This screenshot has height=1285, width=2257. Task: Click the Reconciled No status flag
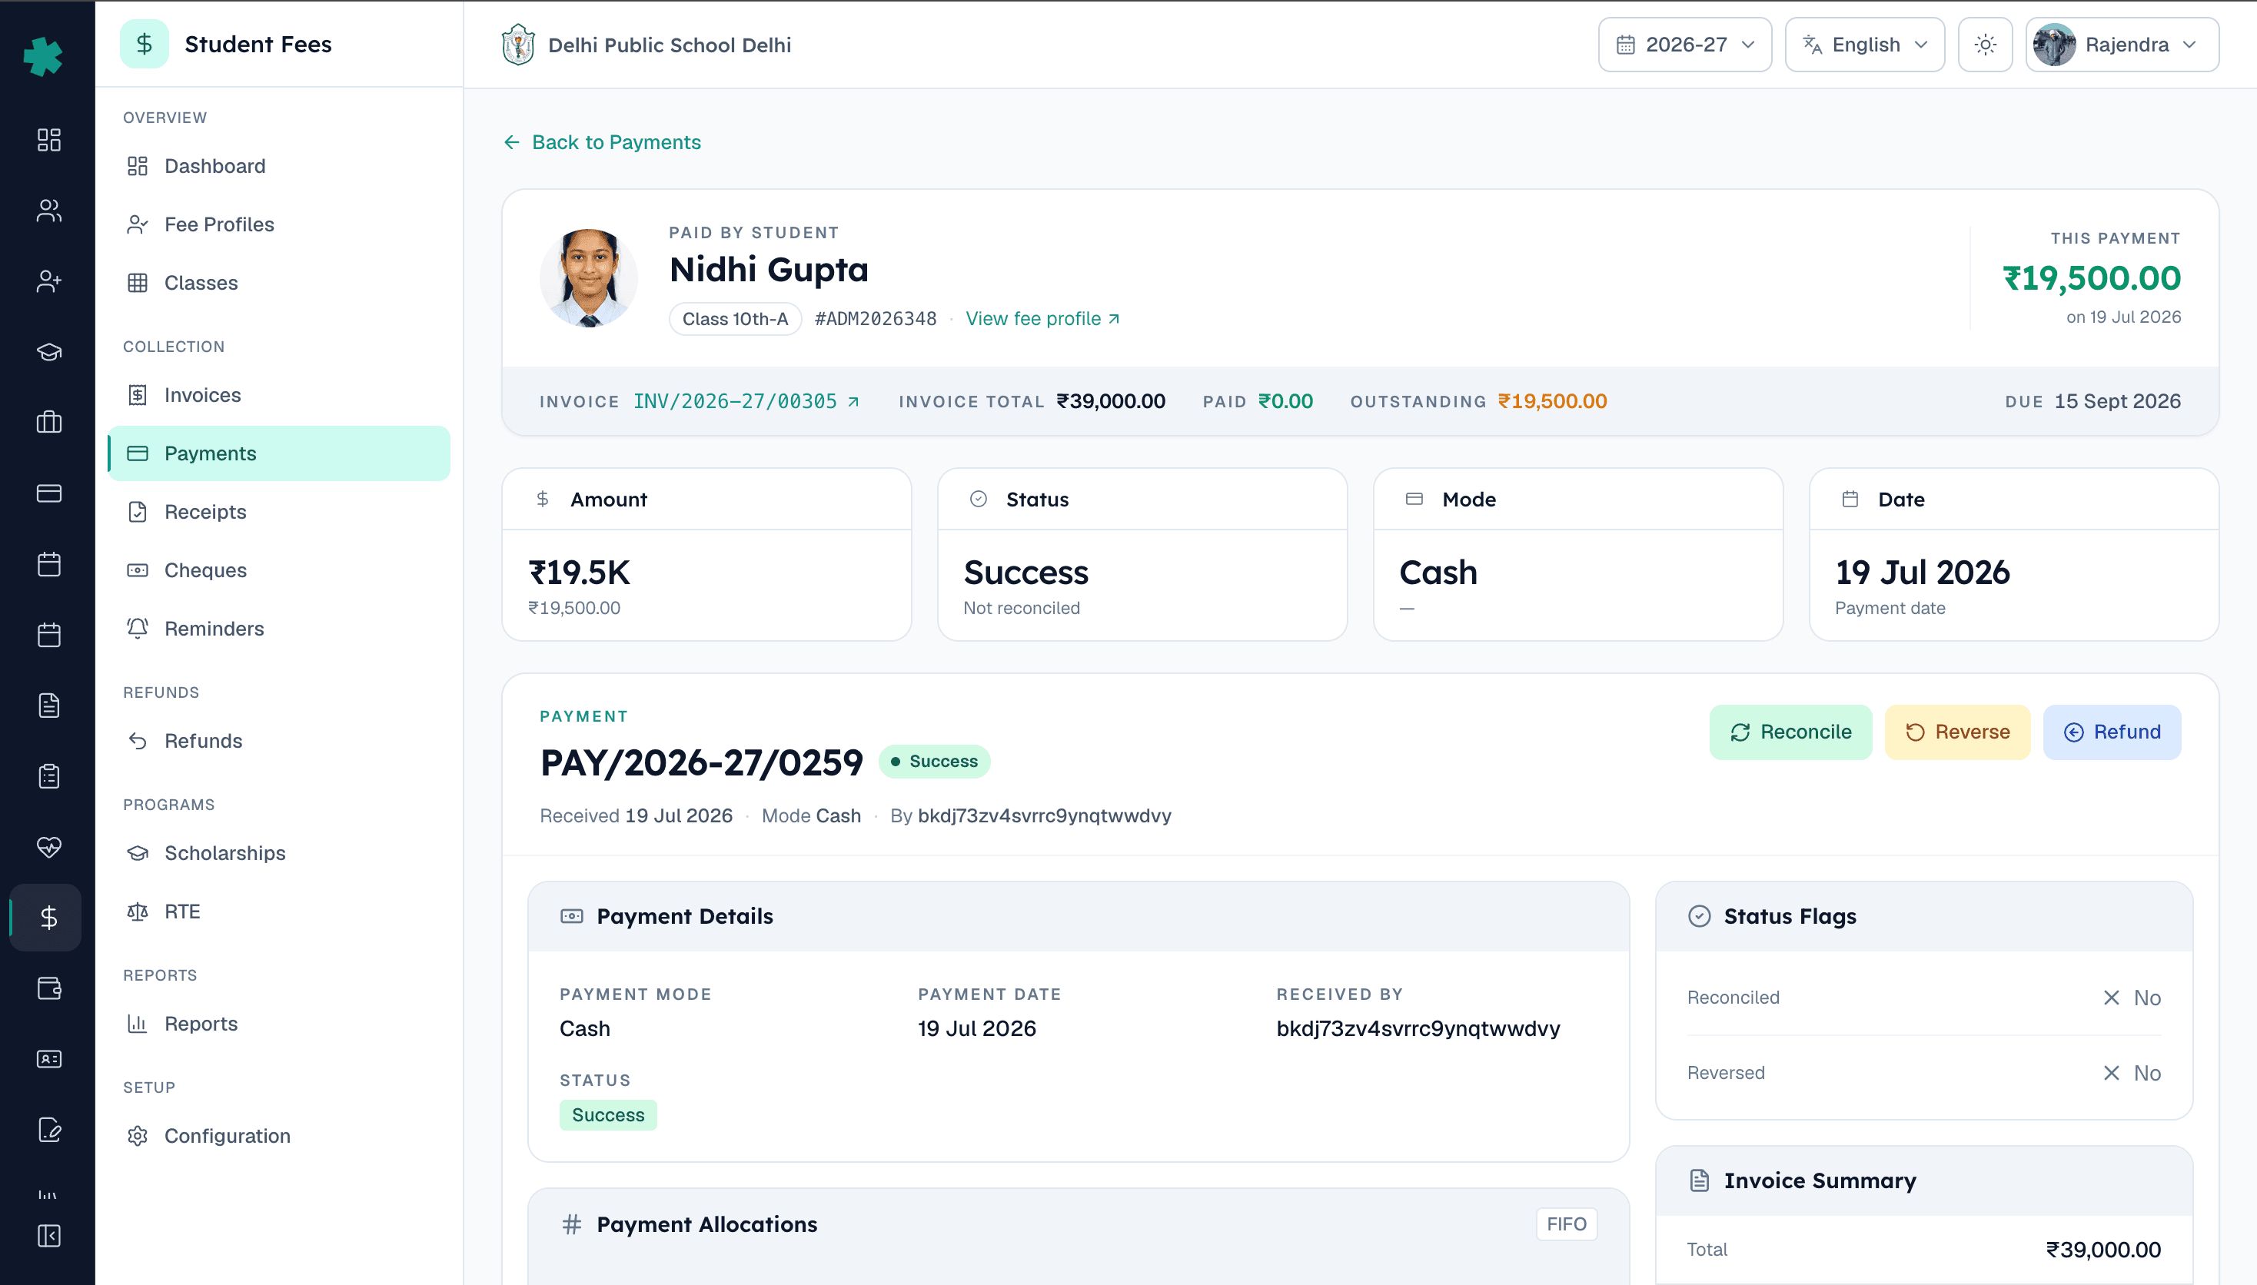coord(1923,998)
